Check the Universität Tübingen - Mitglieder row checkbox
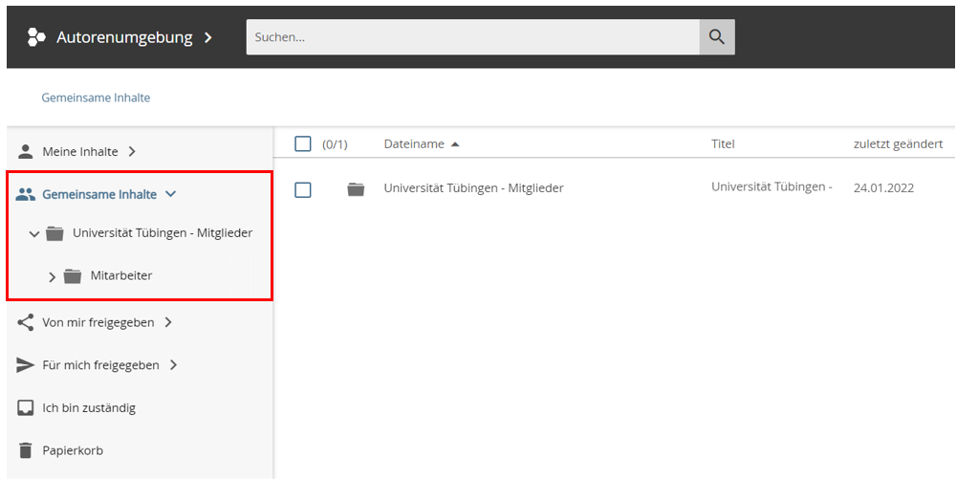The height and width of the screenshot is (481, 957). [x=303, y=189]
